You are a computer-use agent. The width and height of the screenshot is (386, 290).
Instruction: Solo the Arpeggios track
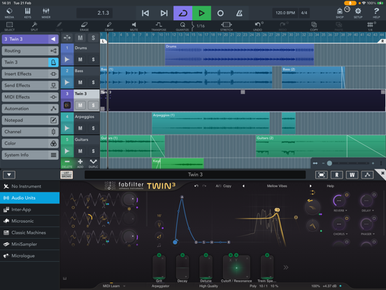coord(93,128)
